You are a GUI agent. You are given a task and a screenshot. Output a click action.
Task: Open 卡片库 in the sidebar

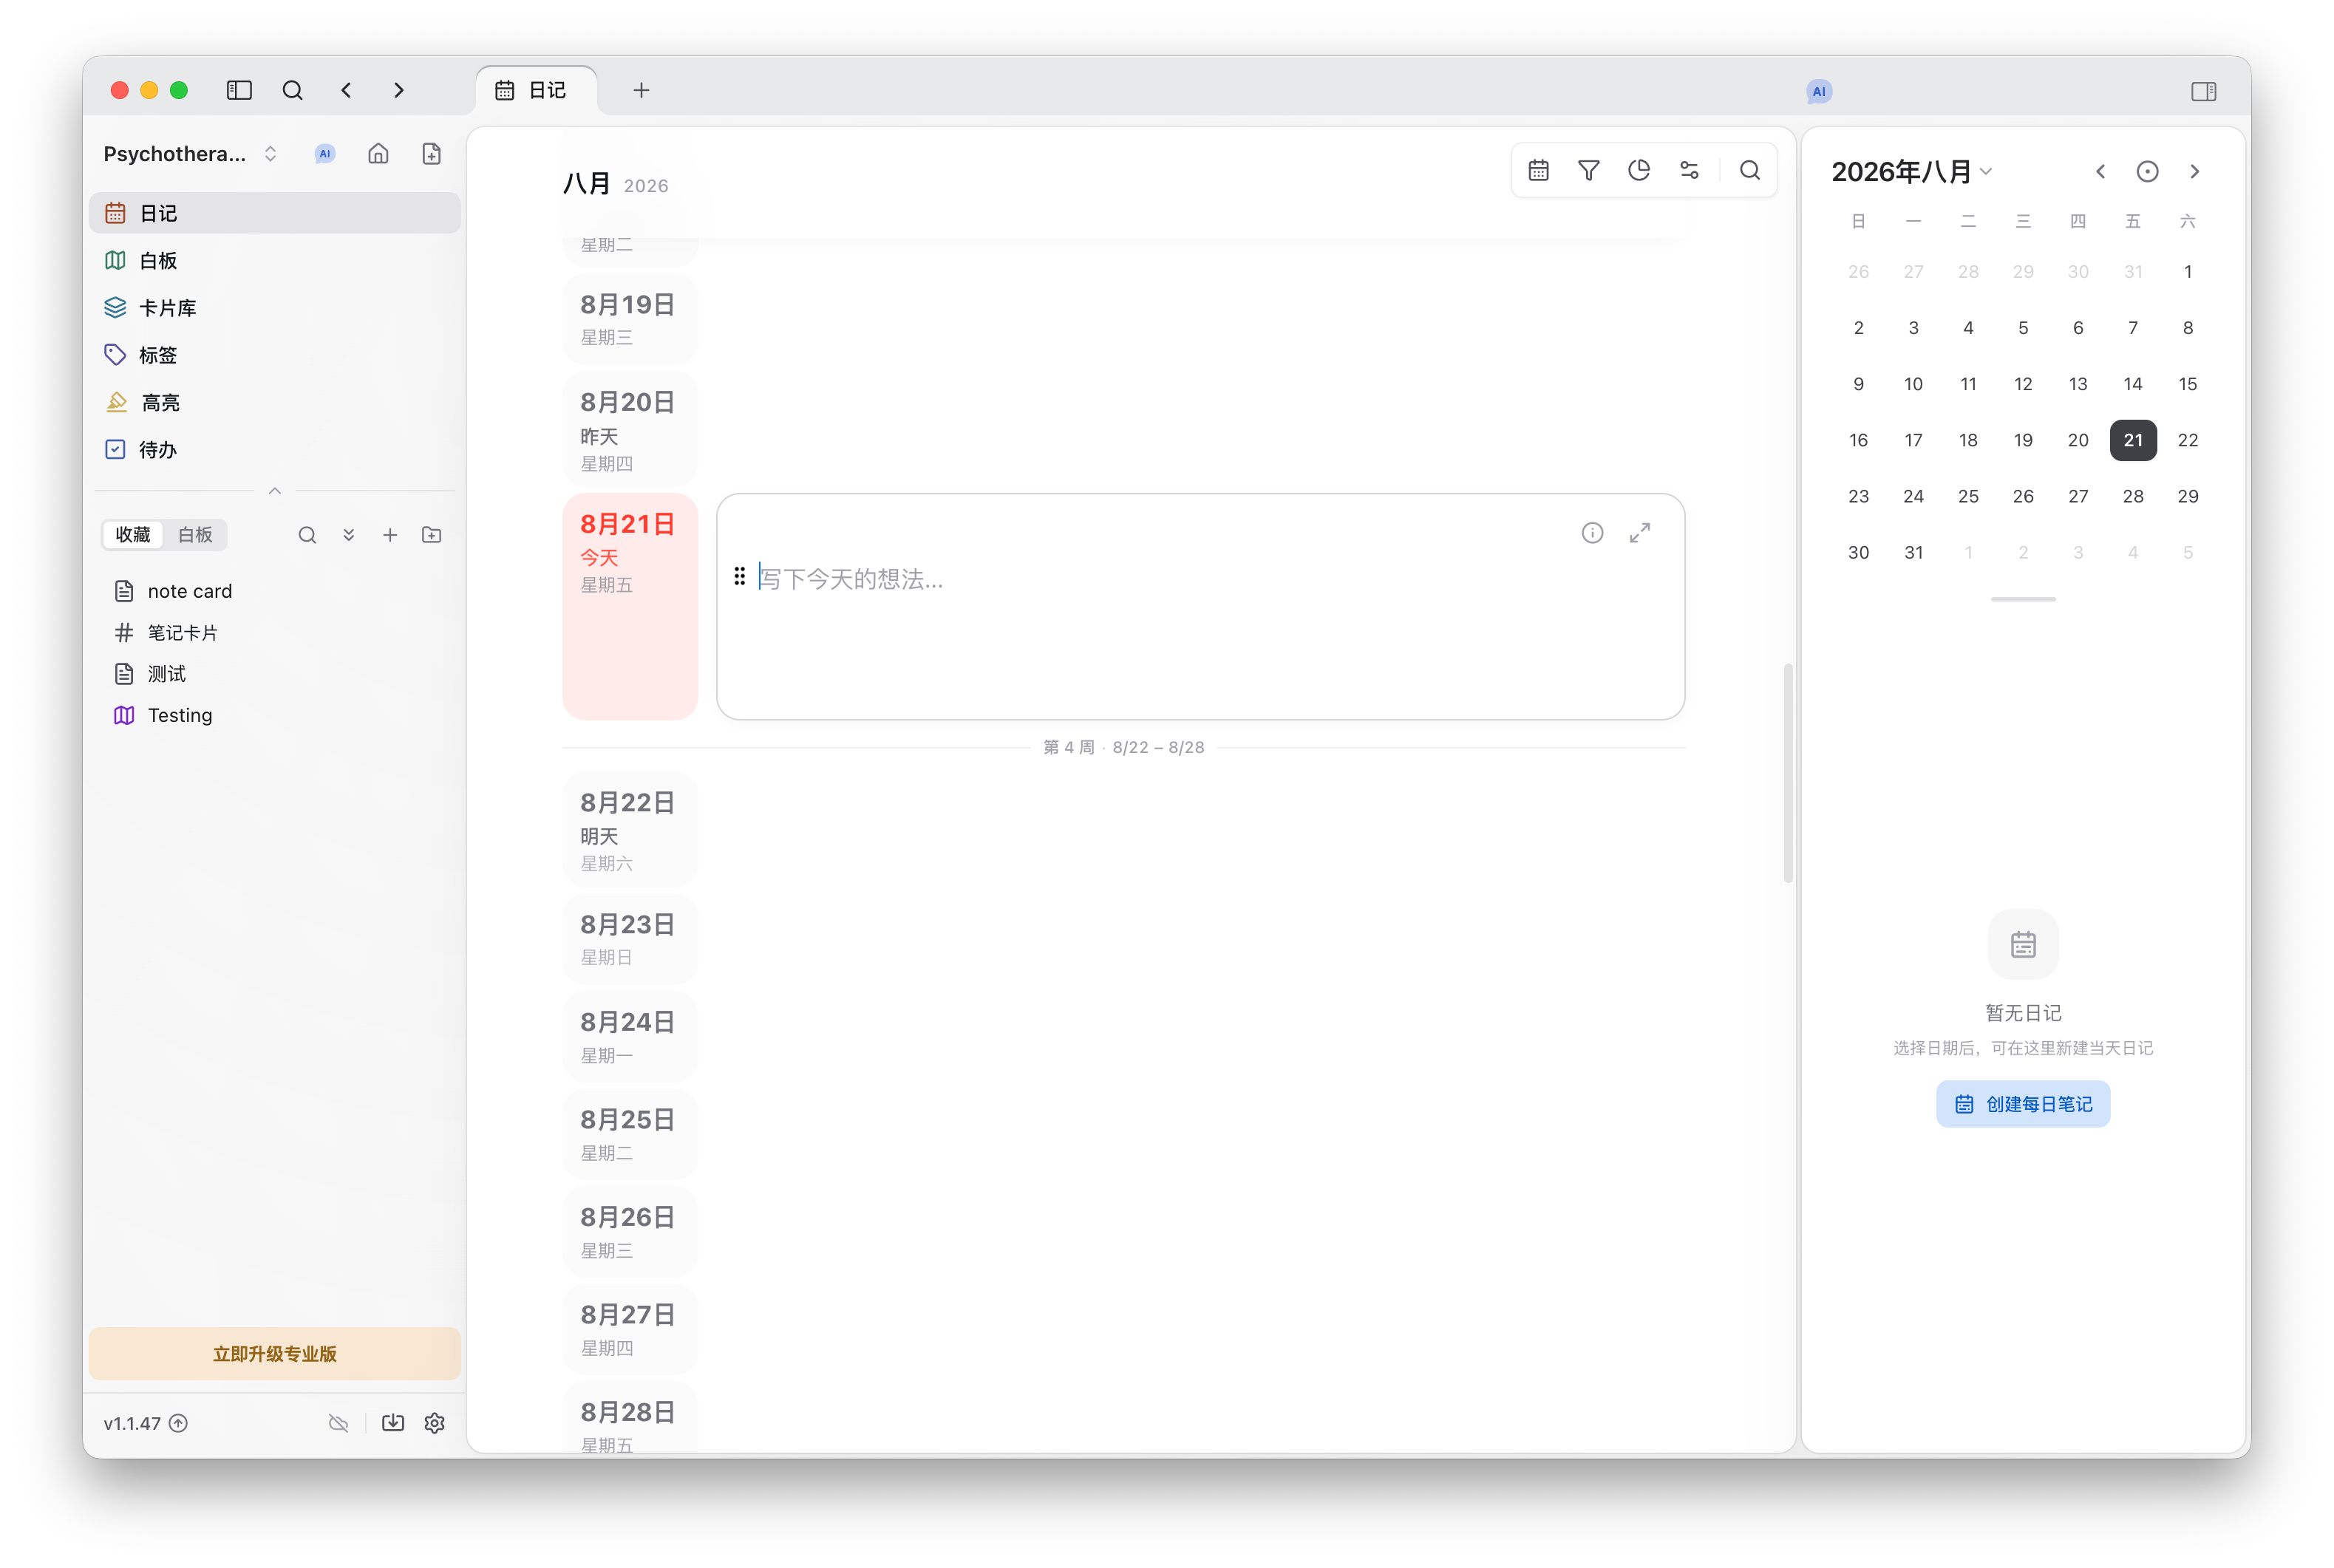(x=275, y=307)
